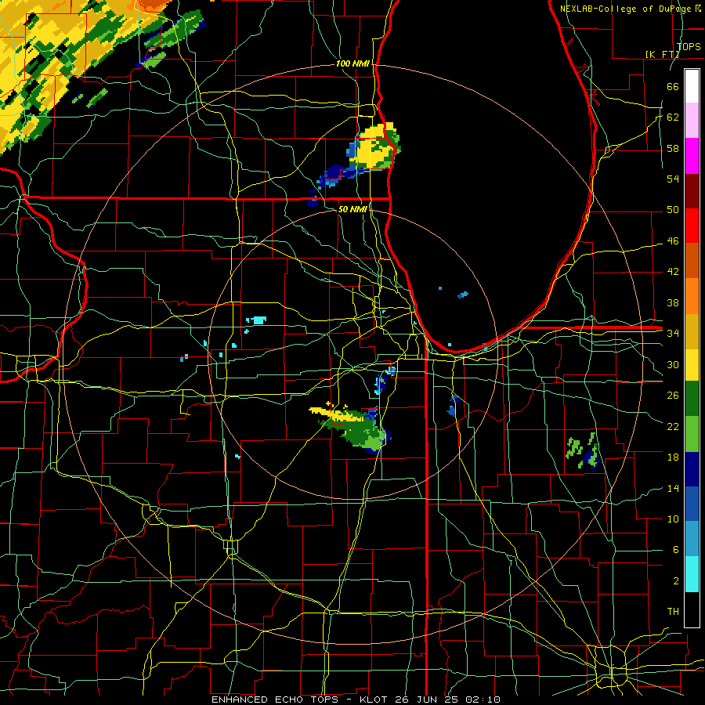Click the light green echo cluster in the southeast
This screenshot has height=705, width=705.
click(583, 451)
